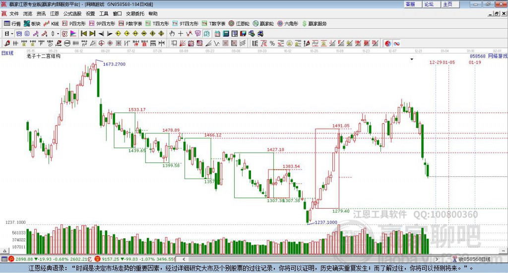Open 赢家服务 with dollar icon

314,24
